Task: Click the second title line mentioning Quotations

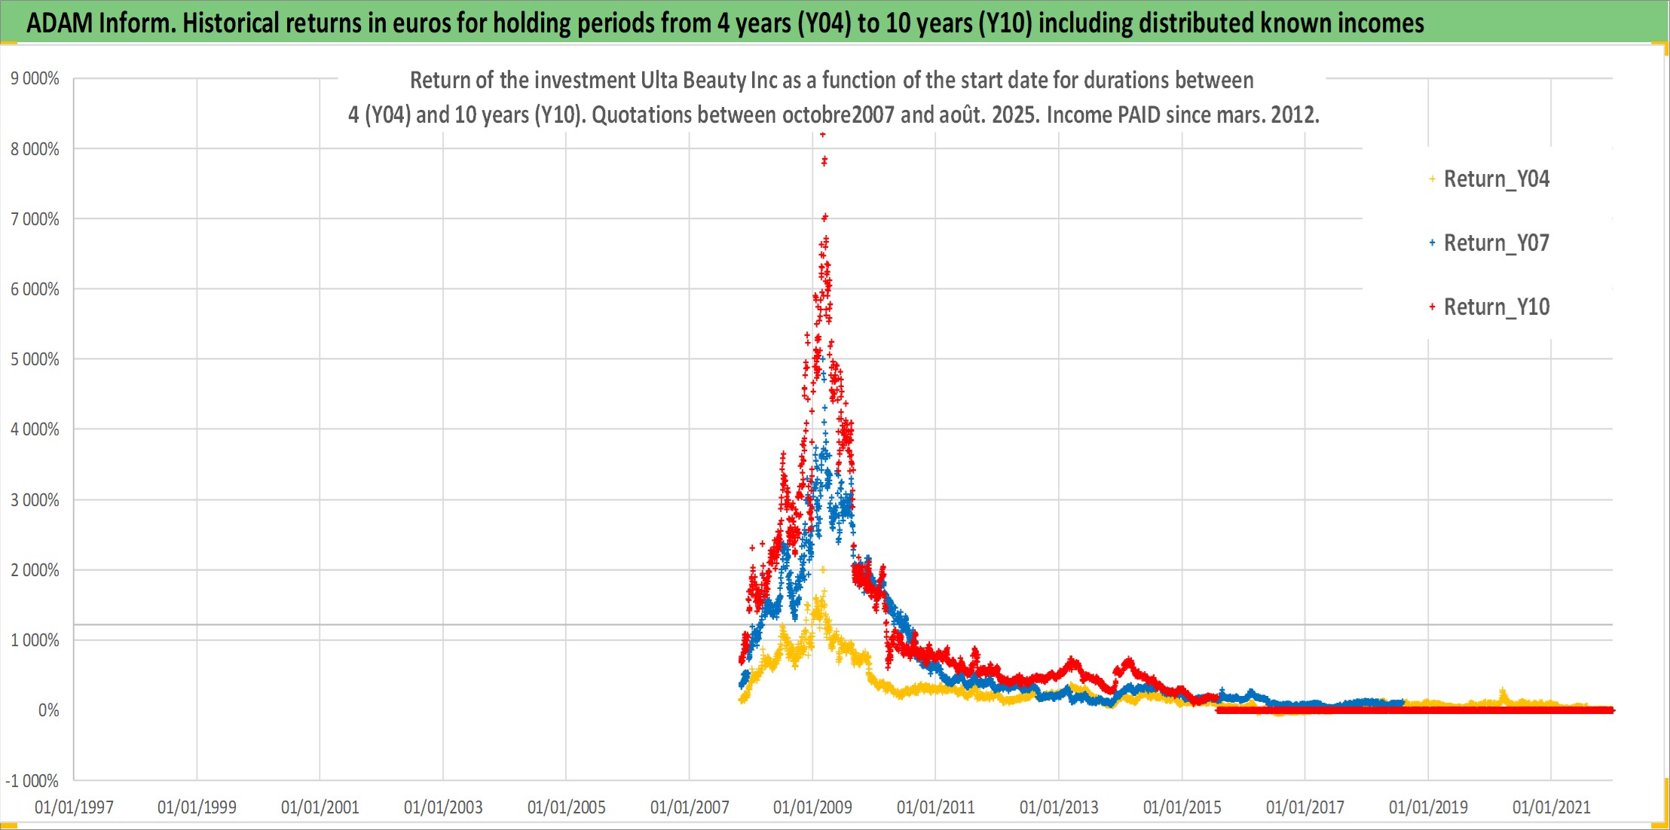Action: (x=833, y=114)
